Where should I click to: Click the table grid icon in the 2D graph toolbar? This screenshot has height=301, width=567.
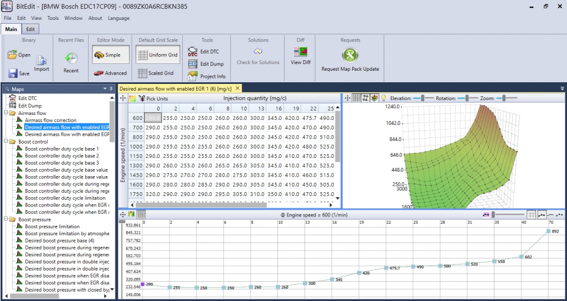point(141,214)
